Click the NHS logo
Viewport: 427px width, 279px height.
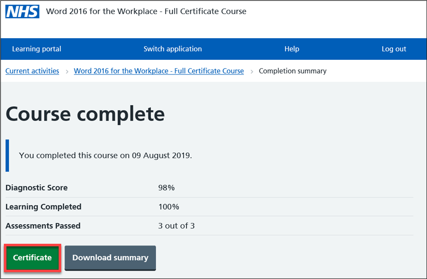22,11
